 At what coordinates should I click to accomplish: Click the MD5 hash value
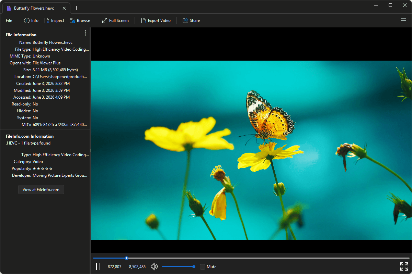[x=60, y=125]
